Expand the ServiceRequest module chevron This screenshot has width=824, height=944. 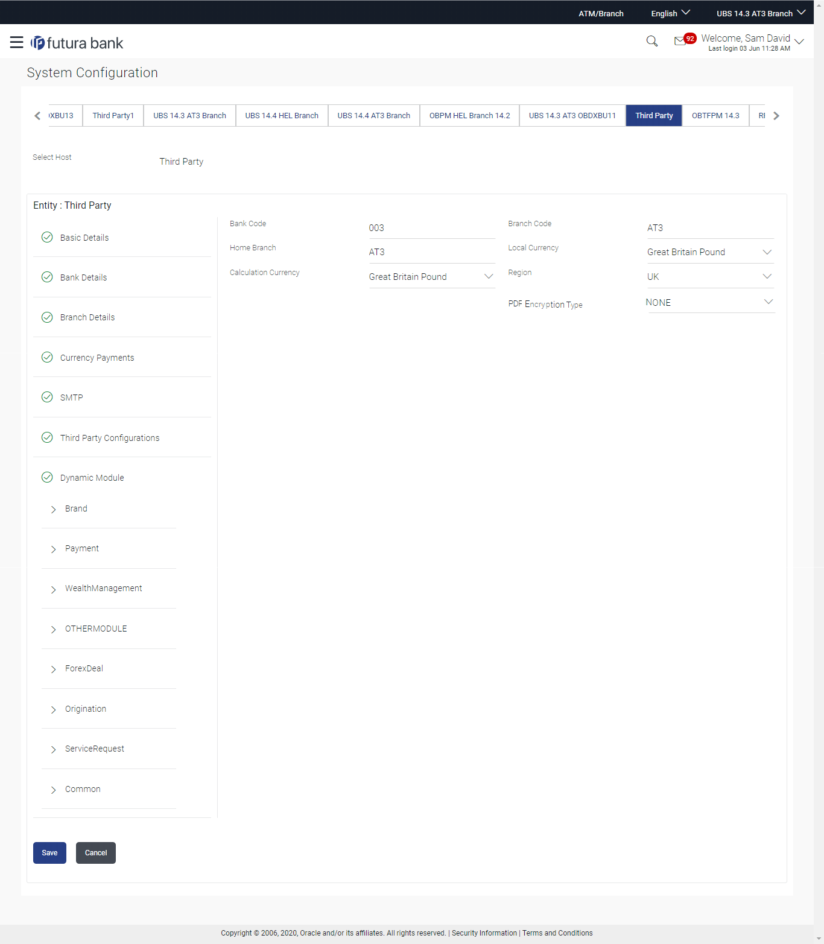tap(53, 749)
